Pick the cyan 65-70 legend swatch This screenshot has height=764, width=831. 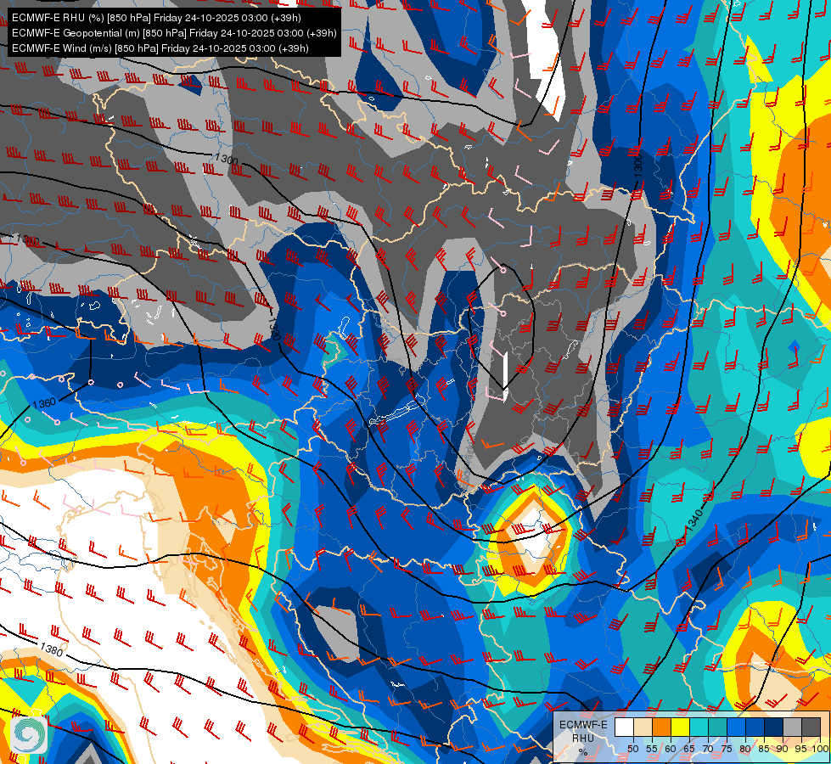point(699,727)
